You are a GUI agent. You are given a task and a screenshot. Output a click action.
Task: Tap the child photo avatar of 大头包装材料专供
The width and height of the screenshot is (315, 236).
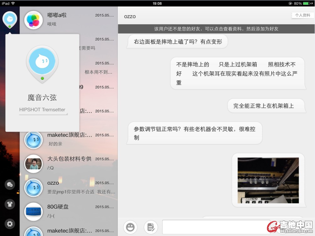click(x=33, y=164)
